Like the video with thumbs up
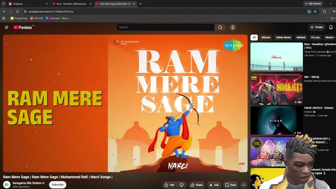The width and height of the screenshot is (336, 189). pos(169,185)
